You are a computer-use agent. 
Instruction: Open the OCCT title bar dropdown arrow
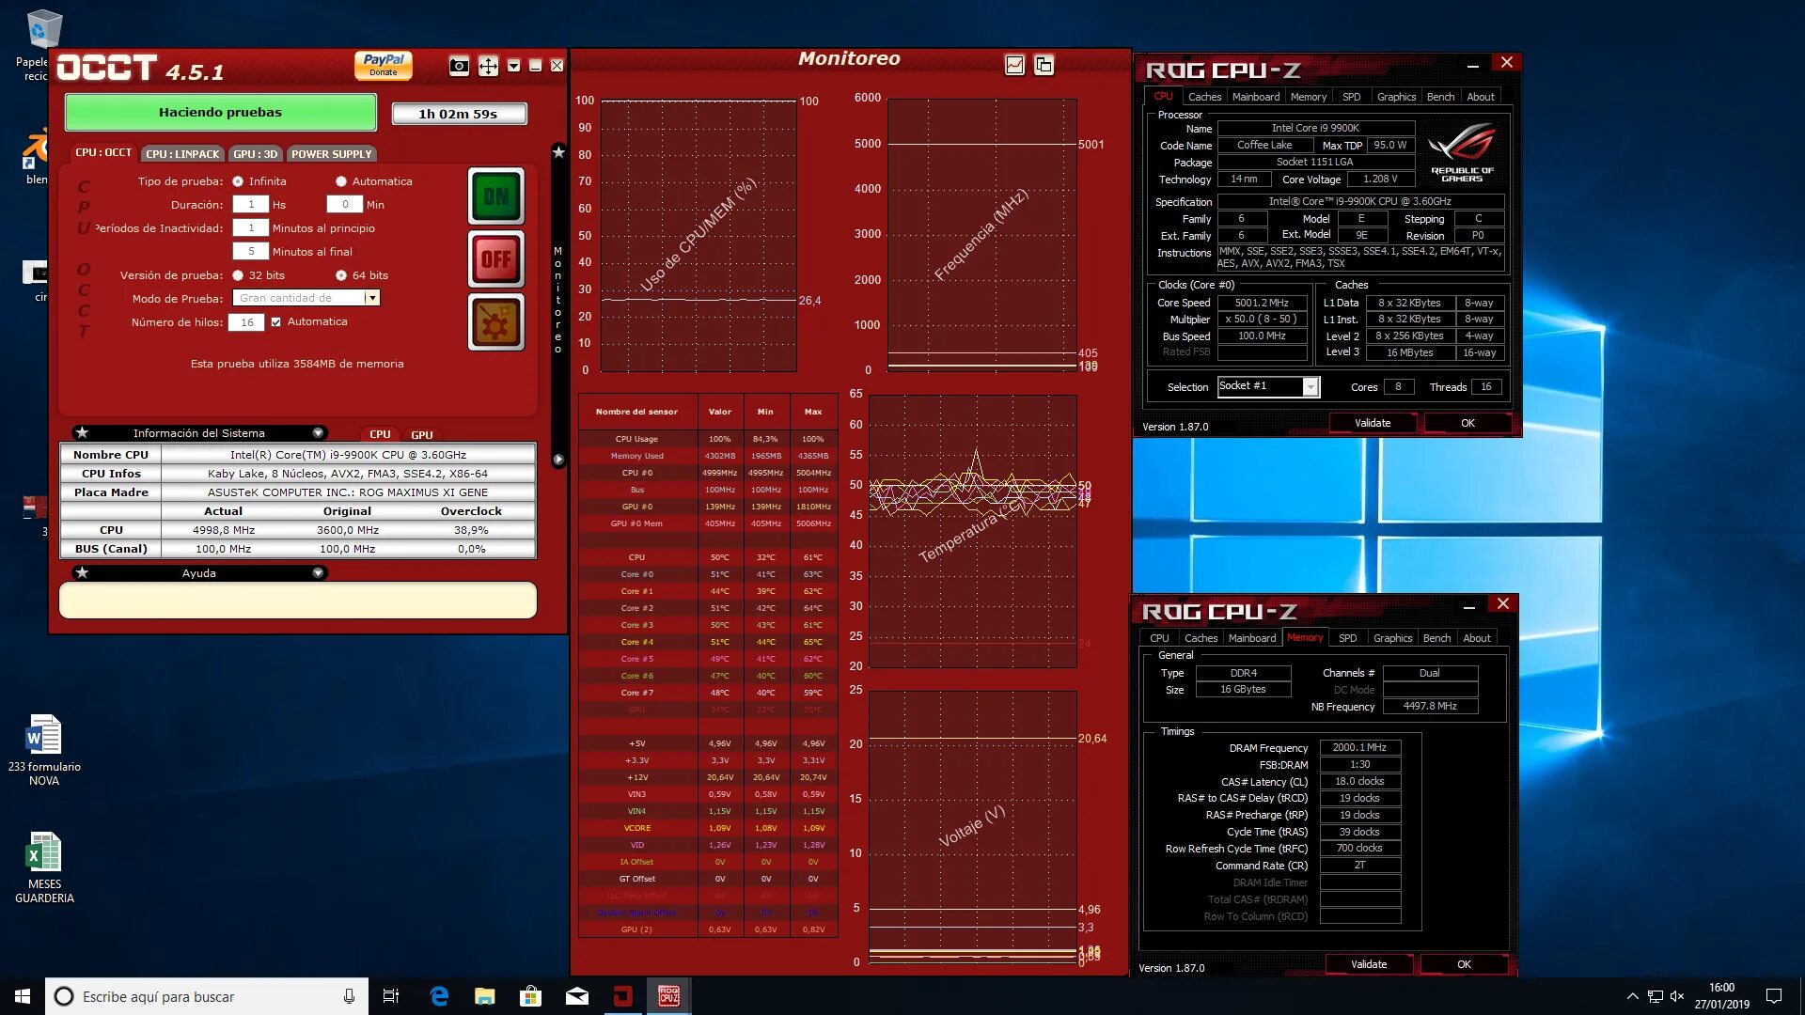coord(513,66)
